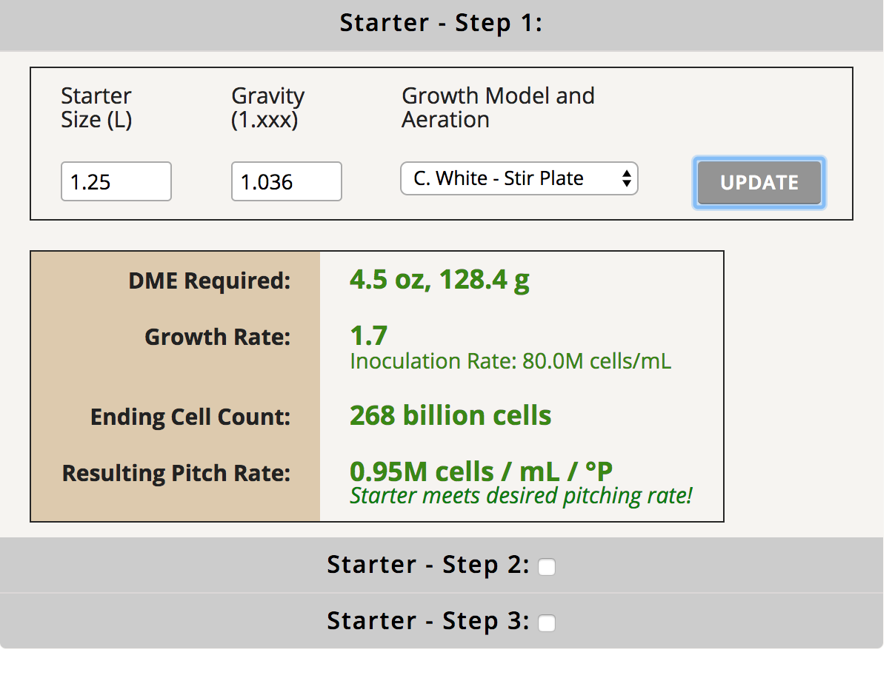
Task: Click the up-down arrows on growth model select
Action: point(626,178)
